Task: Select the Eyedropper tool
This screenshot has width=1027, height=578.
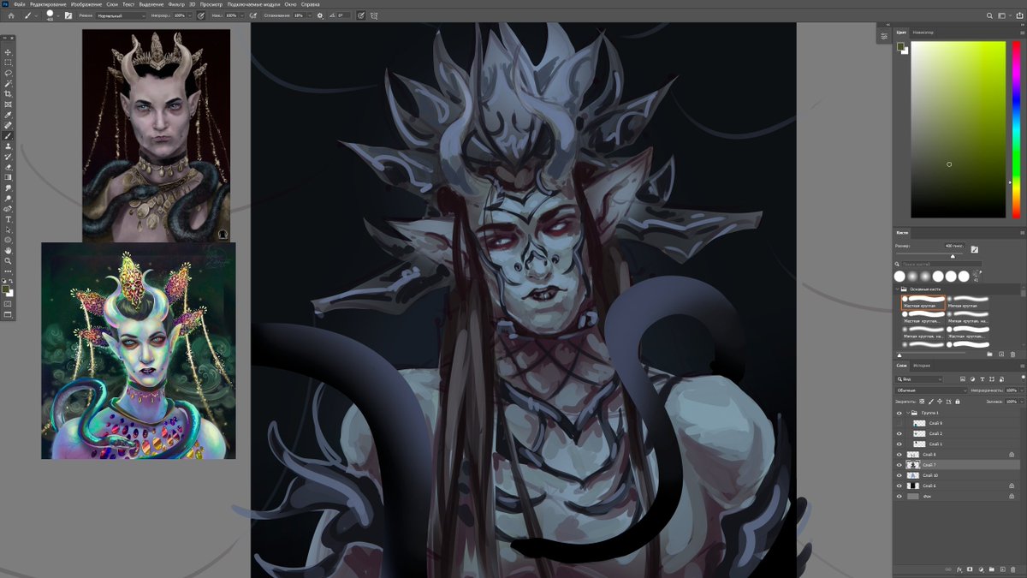Action: click(9, 115)
